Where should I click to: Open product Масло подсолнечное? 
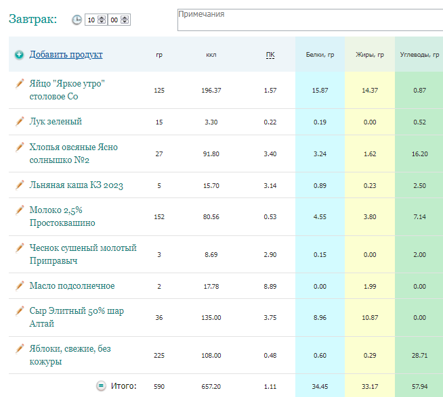click(72, 286)
